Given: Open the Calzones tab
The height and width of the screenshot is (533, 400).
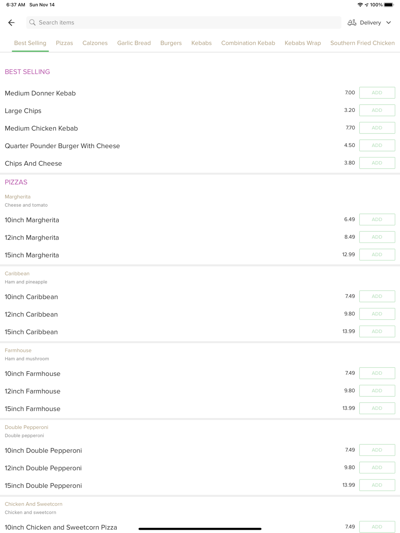Looking at the screenshot, I should tap(95, 43).
